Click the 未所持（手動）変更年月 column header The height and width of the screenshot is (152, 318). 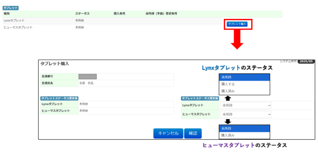click(x=161, y=13)
